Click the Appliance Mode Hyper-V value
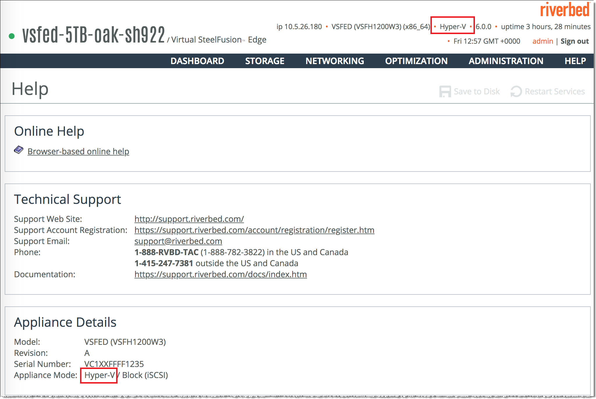 tap(100, 375)
